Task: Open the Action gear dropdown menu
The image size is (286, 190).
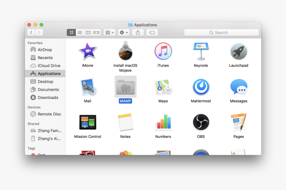Action: click(124, 33)
